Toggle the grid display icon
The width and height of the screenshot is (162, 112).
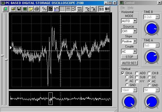point(62,9)
